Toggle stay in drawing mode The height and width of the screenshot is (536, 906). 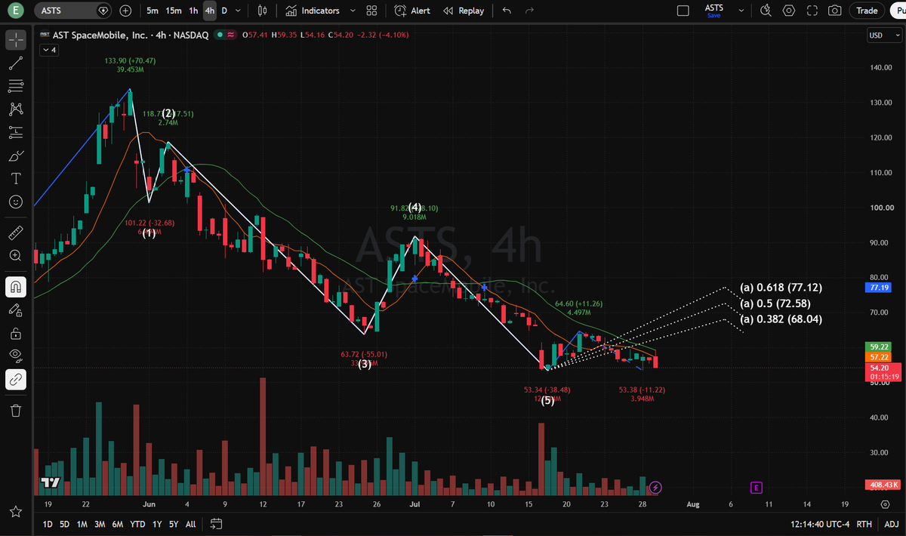pyautogui.click(x=16, y=310)
